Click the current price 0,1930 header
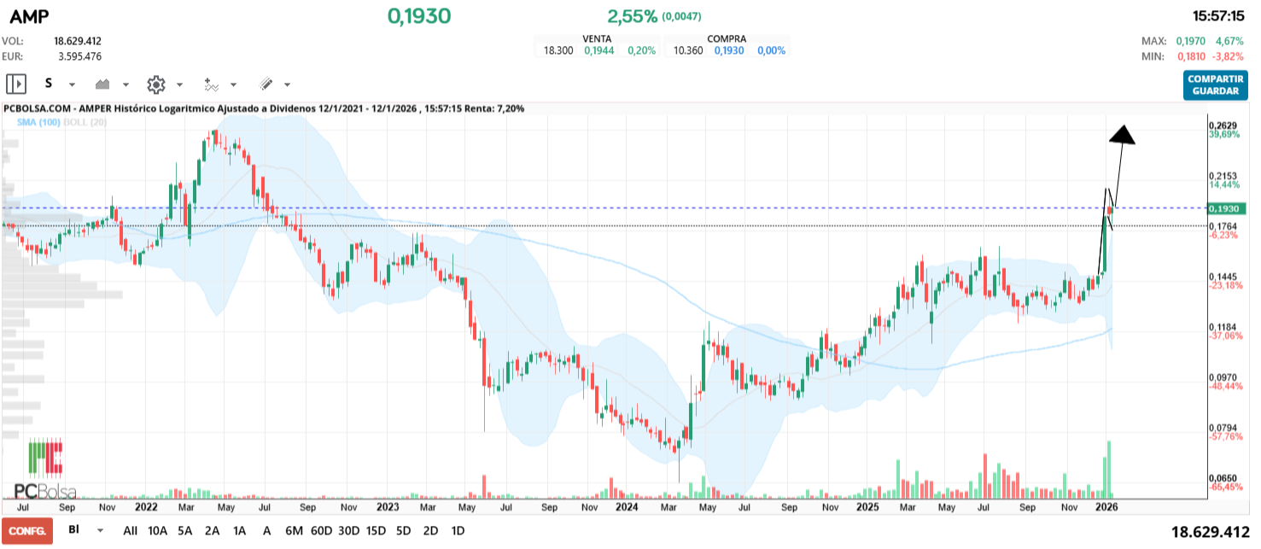 coord(419,16)
